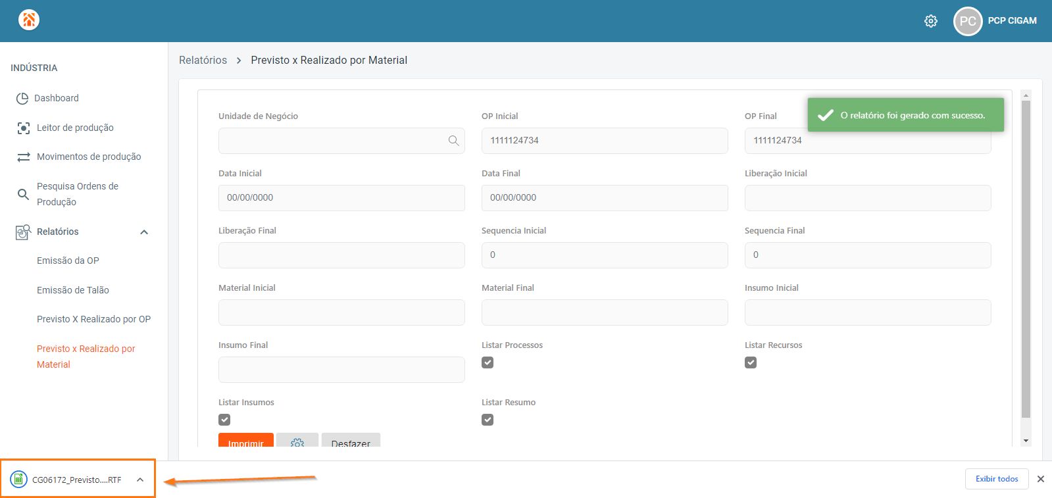Click the Desfazer button

tap(351, 441)
